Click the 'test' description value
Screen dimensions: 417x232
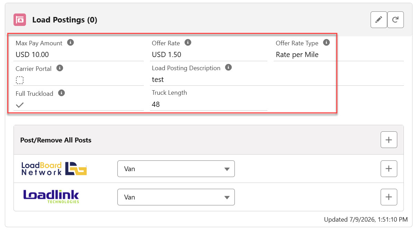point(158,80)
